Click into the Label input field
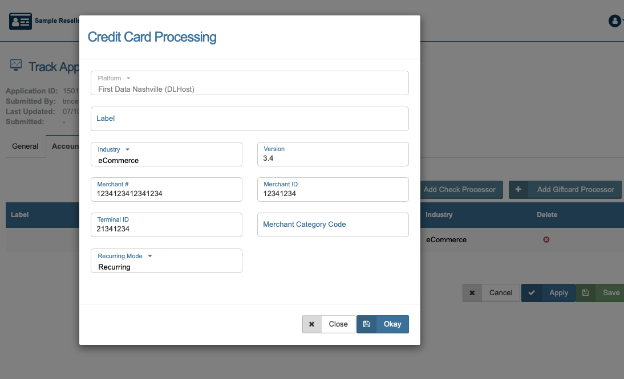Image resolution: width=624 pixels, height=379 pixels. click(x=249, y=119)
